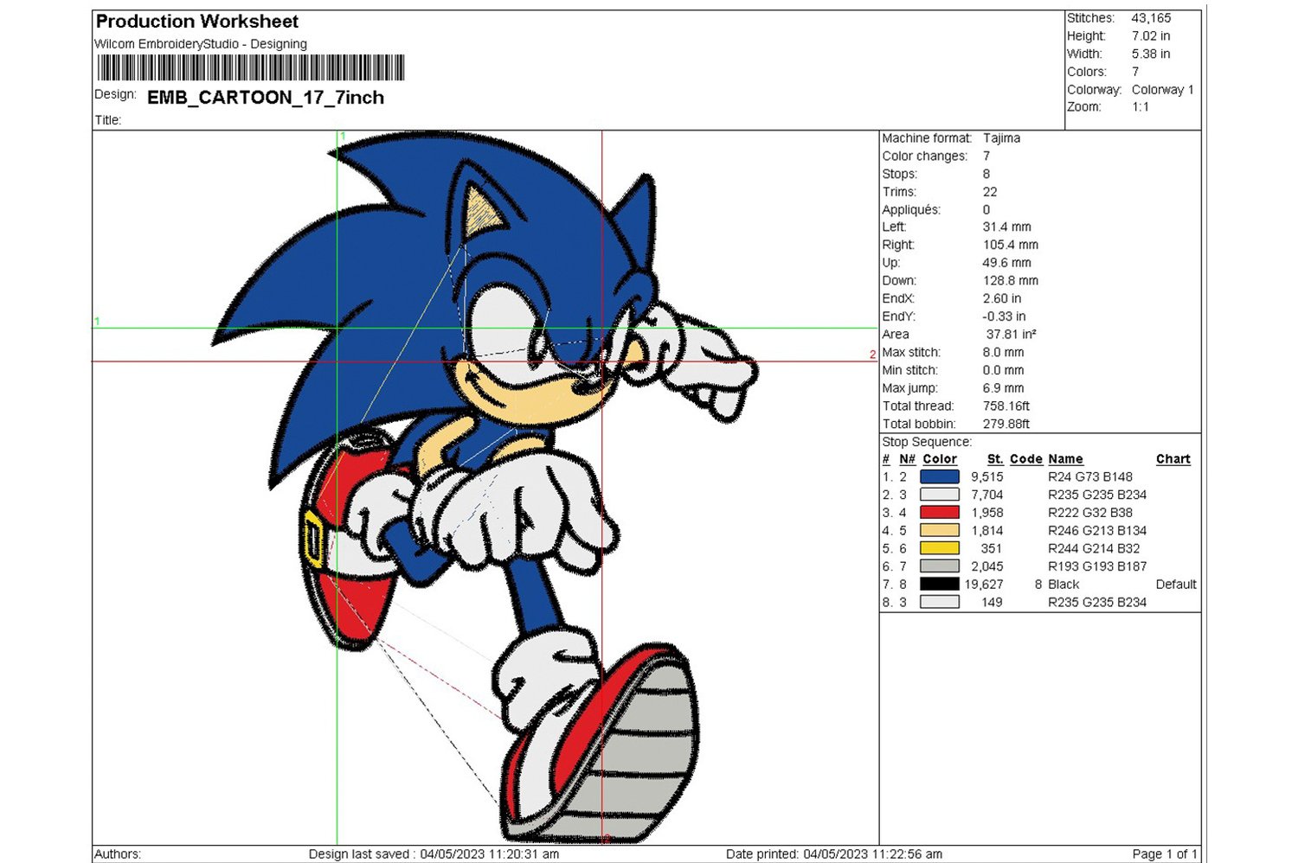The image size is (1298, 863).
Task: Click the 'Appliqués:' label
Action: coord(911,210)
